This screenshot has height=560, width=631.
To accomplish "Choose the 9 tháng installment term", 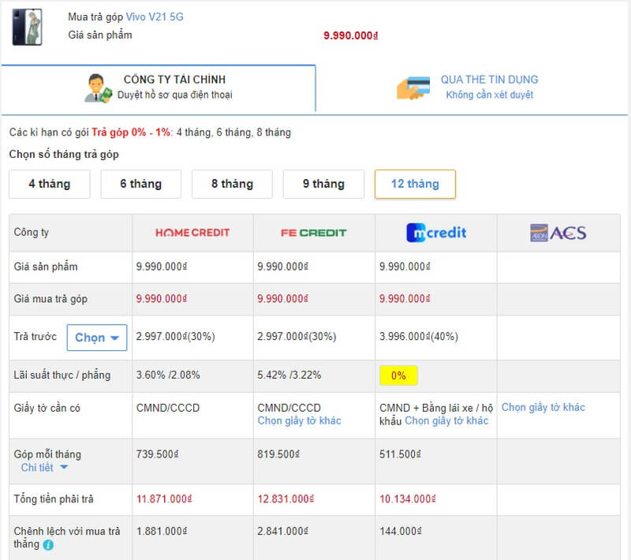I will click(323, 185).
